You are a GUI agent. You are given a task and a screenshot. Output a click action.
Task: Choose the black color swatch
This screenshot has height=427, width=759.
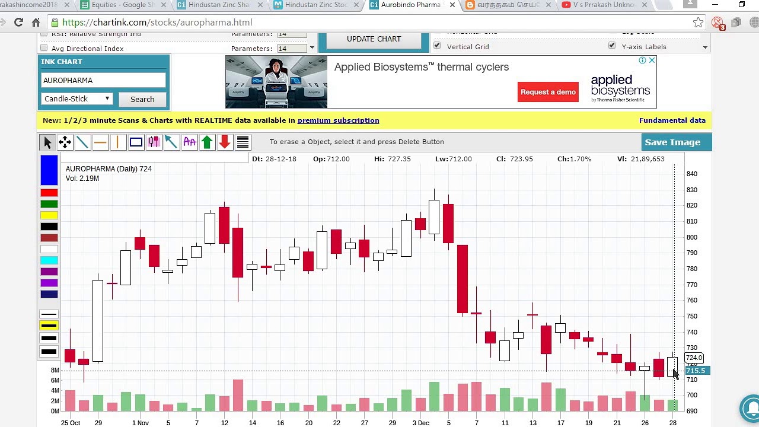pyautogui.click(x=49, y=227)
